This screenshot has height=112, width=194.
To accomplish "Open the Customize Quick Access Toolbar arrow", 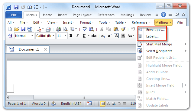I will click(46, 8).
